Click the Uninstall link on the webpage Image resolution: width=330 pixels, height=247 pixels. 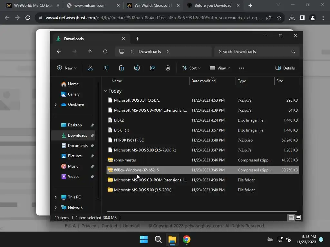pyautogui.click(x=131, y=226)
